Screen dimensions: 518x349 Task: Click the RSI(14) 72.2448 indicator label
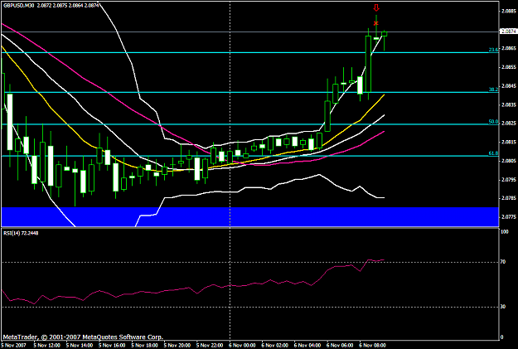tap(21, 233)
